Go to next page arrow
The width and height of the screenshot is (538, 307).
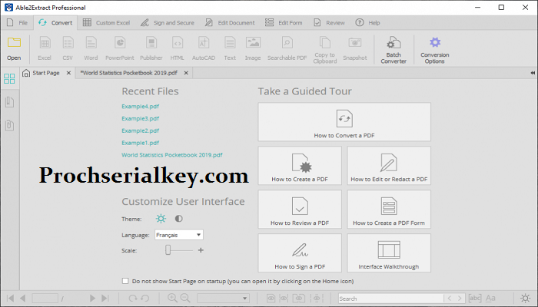point(92,298)
